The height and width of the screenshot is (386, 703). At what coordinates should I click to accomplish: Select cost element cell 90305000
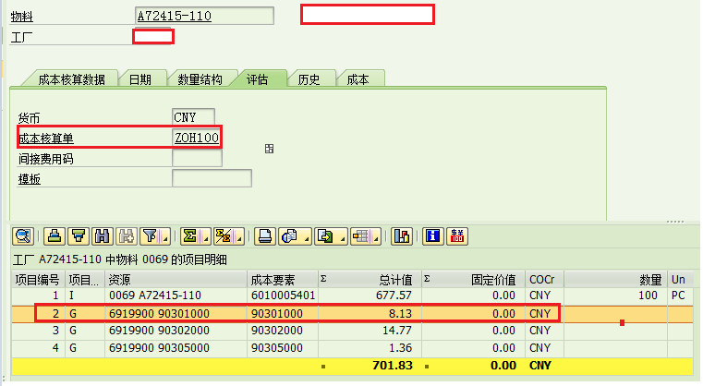click(283, 348)
